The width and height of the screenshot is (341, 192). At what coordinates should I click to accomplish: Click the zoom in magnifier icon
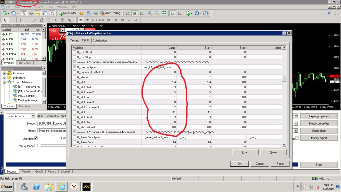tap(150, 13)
